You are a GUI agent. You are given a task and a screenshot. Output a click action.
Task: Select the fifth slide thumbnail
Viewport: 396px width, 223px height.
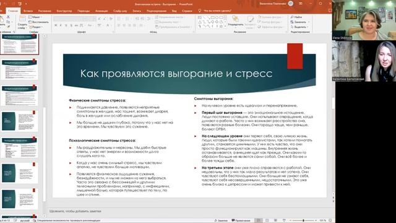pos(20,147)
